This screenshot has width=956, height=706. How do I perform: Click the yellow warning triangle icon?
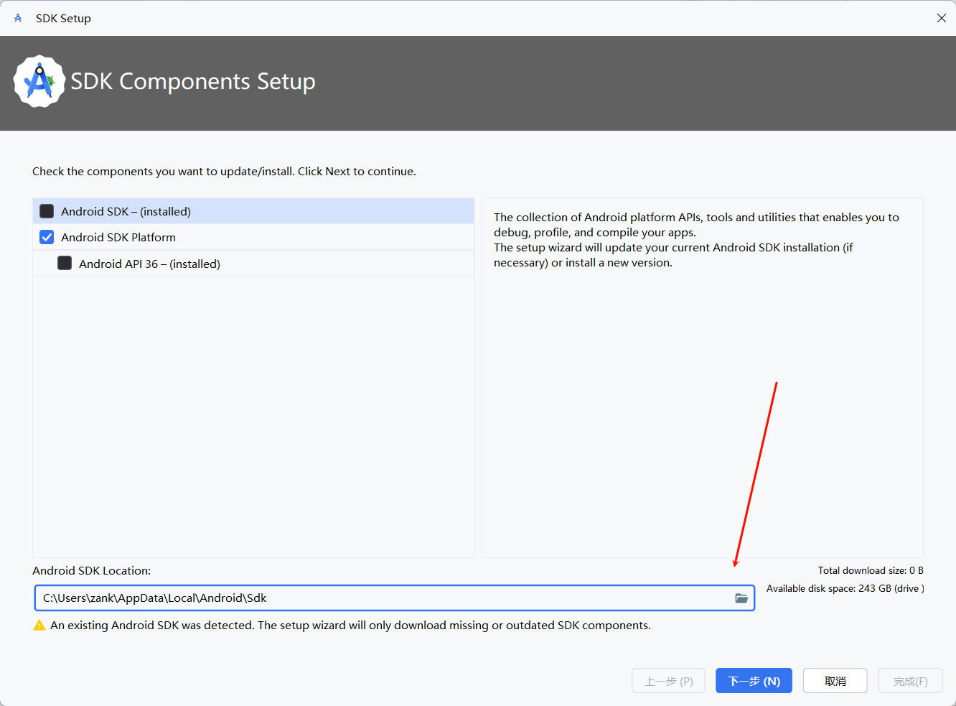coord(39,626)
